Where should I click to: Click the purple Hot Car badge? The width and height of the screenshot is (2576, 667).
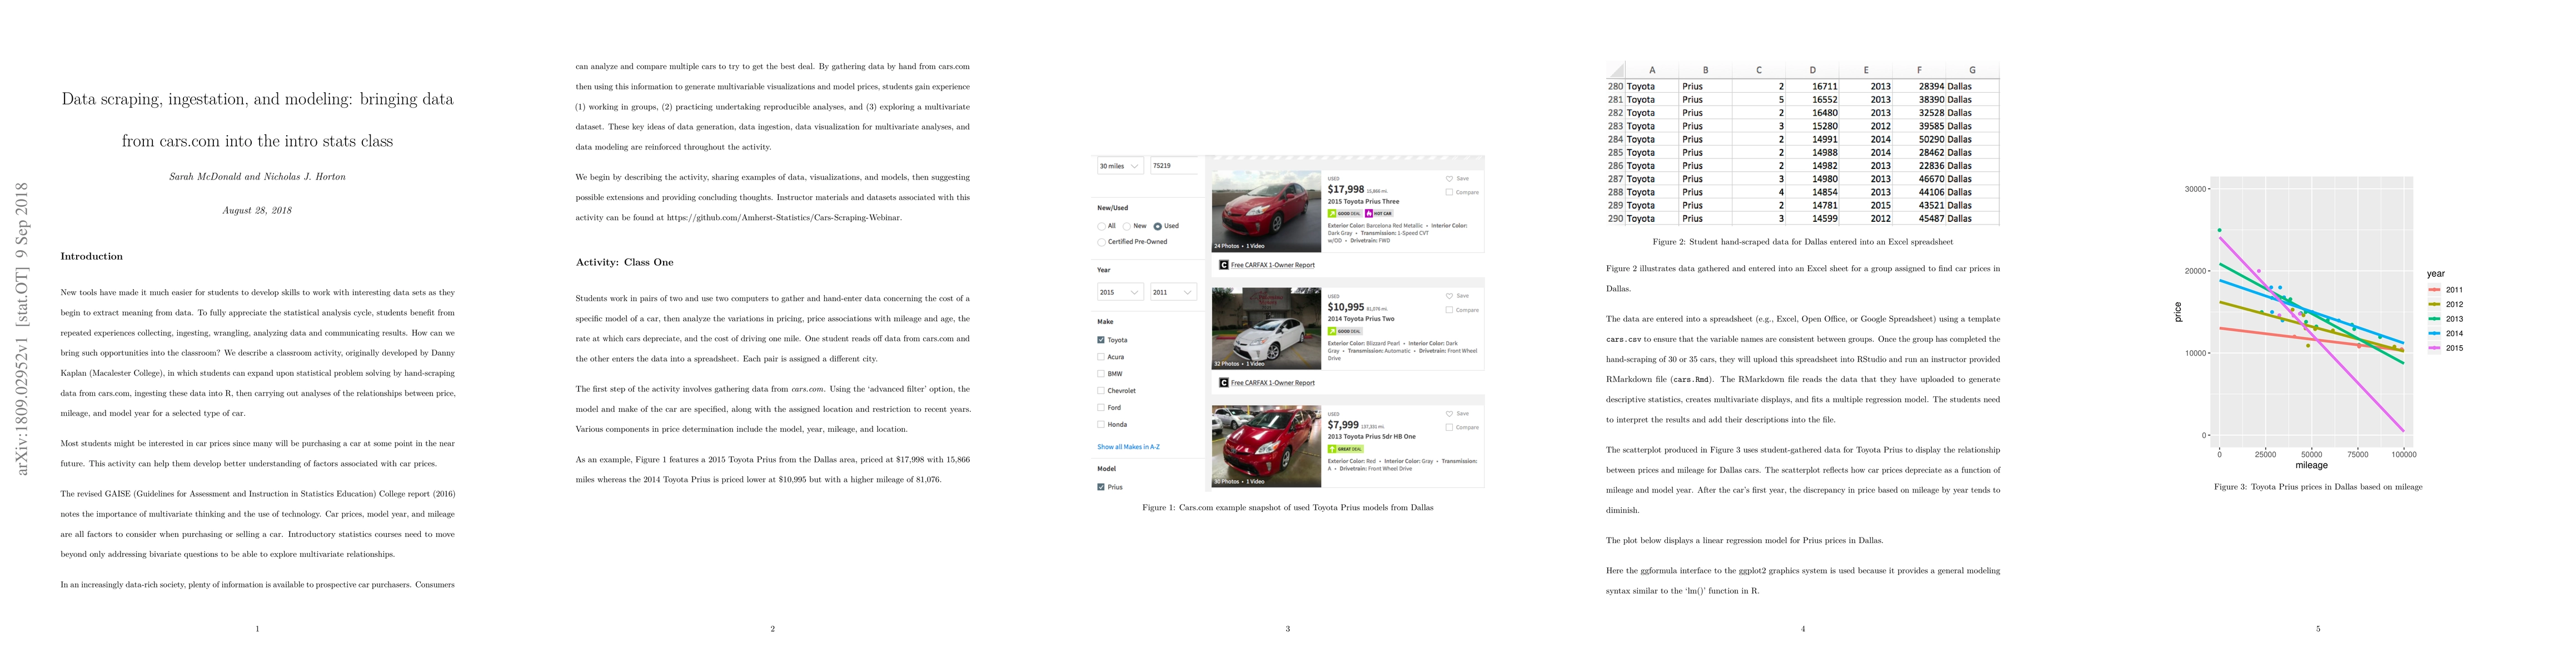(x=1379, y=214)
